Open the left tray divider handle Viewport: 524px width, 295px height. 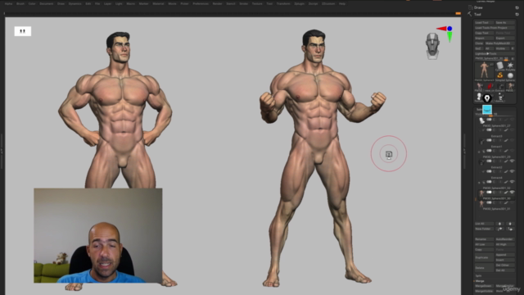tap(2, 151)
